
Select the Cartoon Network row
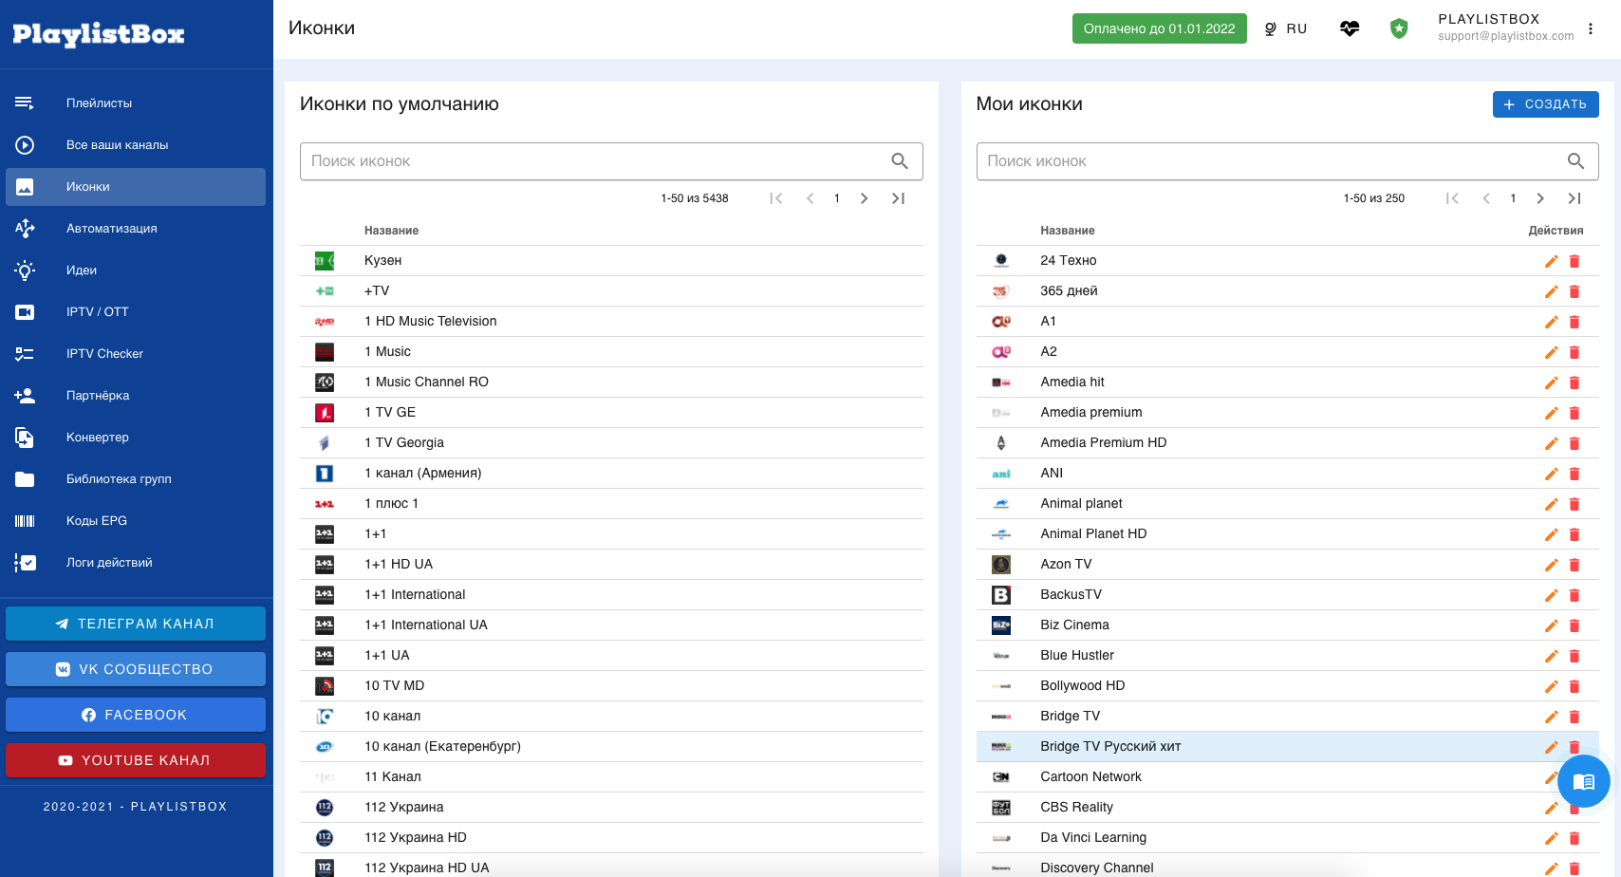click(1288, 777)
